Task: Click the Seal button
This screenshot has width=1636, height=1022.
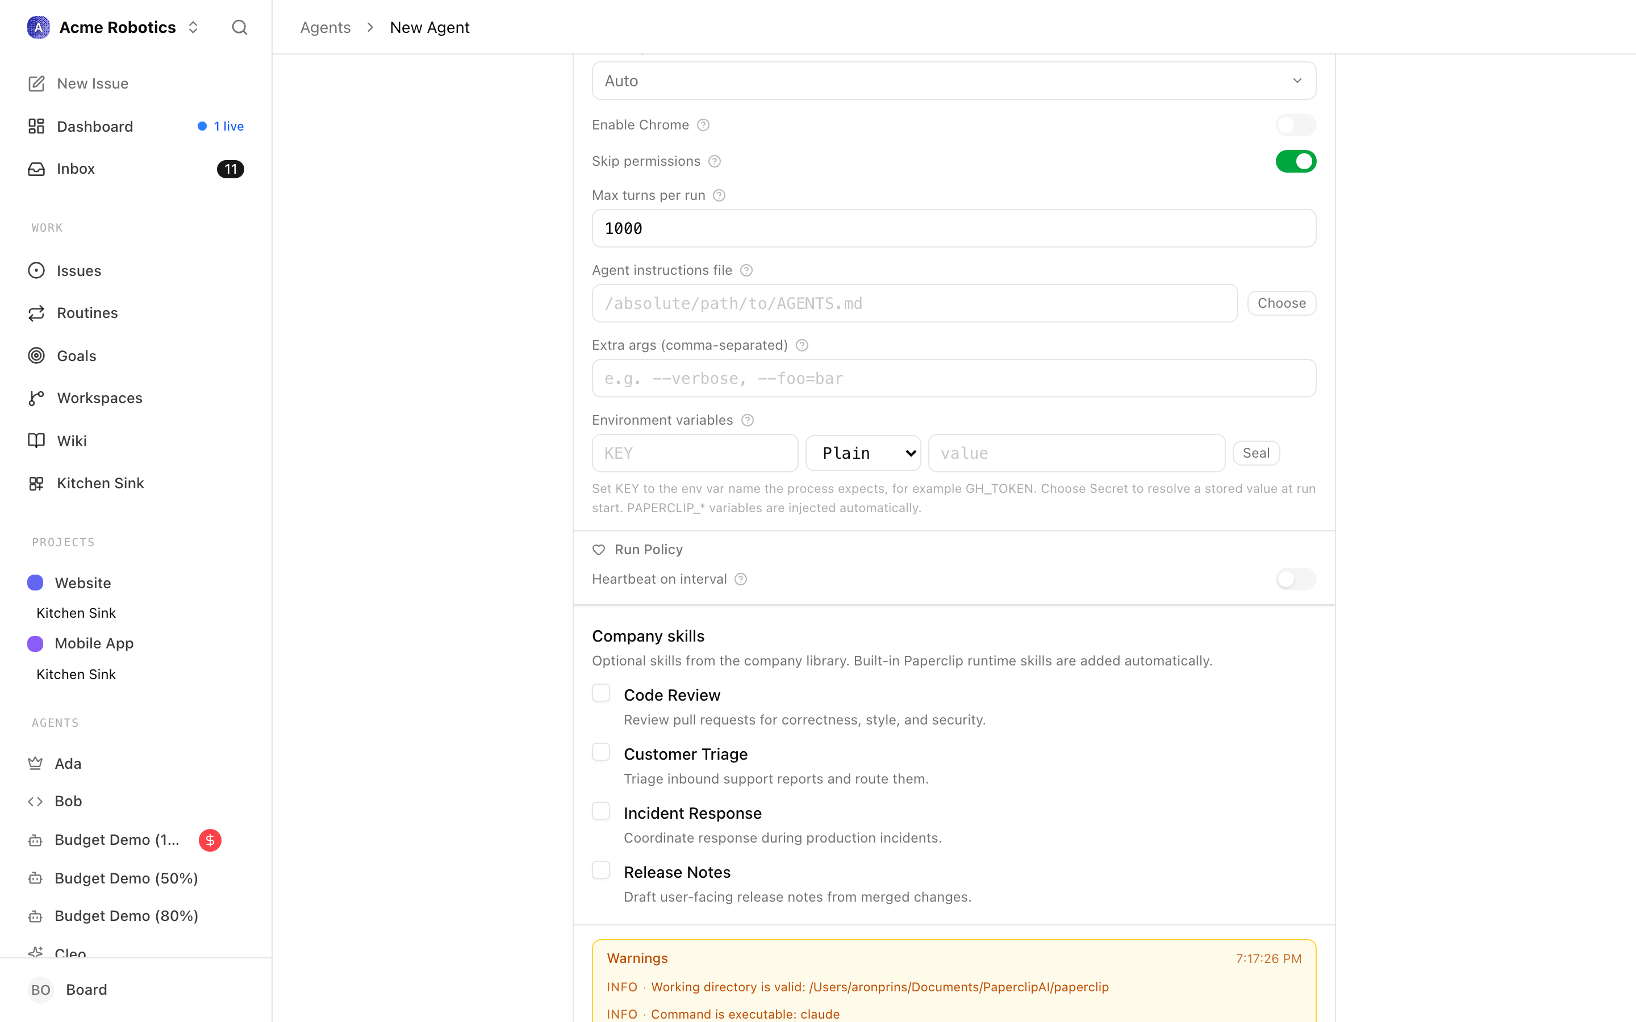Action: pyautogui.click(x=1256, y=453)
